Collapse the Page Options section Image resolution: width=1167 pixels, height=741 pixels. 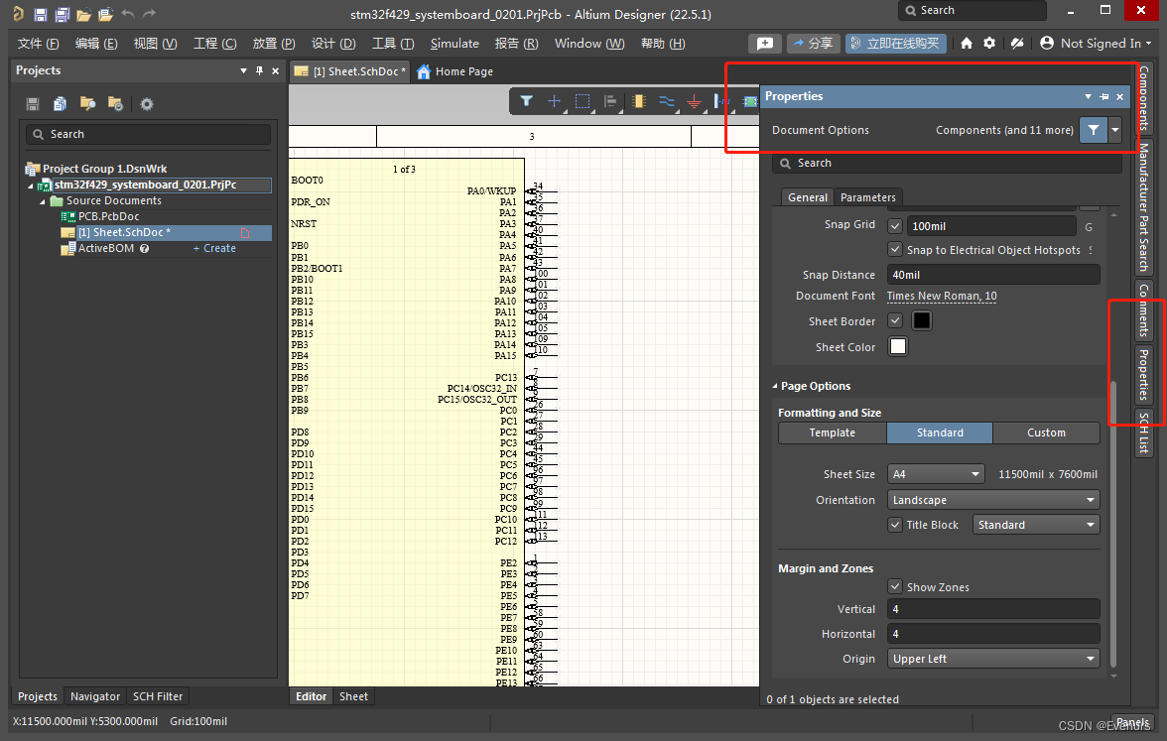click(776, 386)
